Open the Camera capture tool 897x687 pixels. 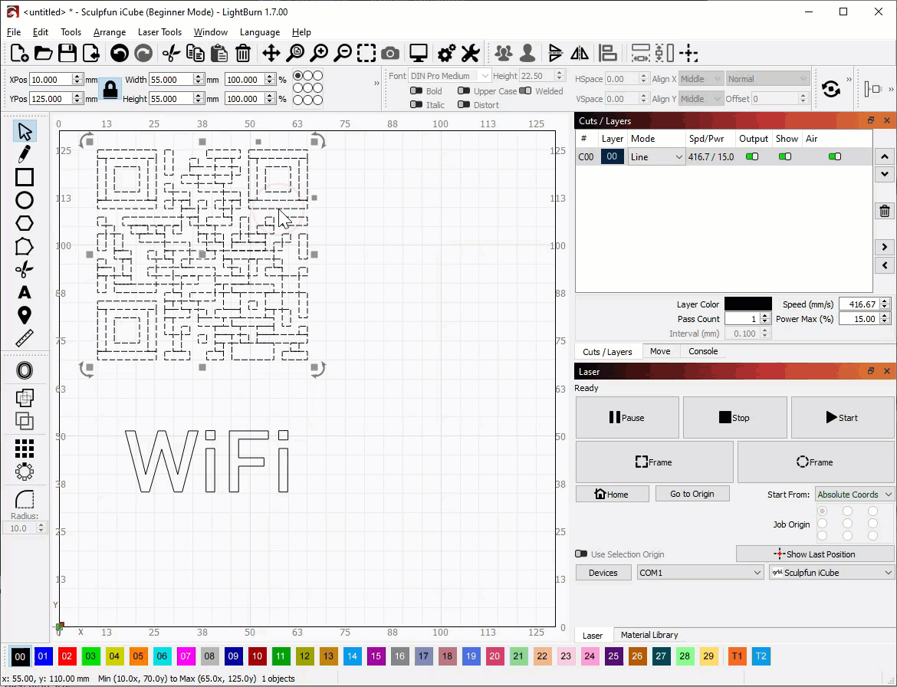pos(390,53)
